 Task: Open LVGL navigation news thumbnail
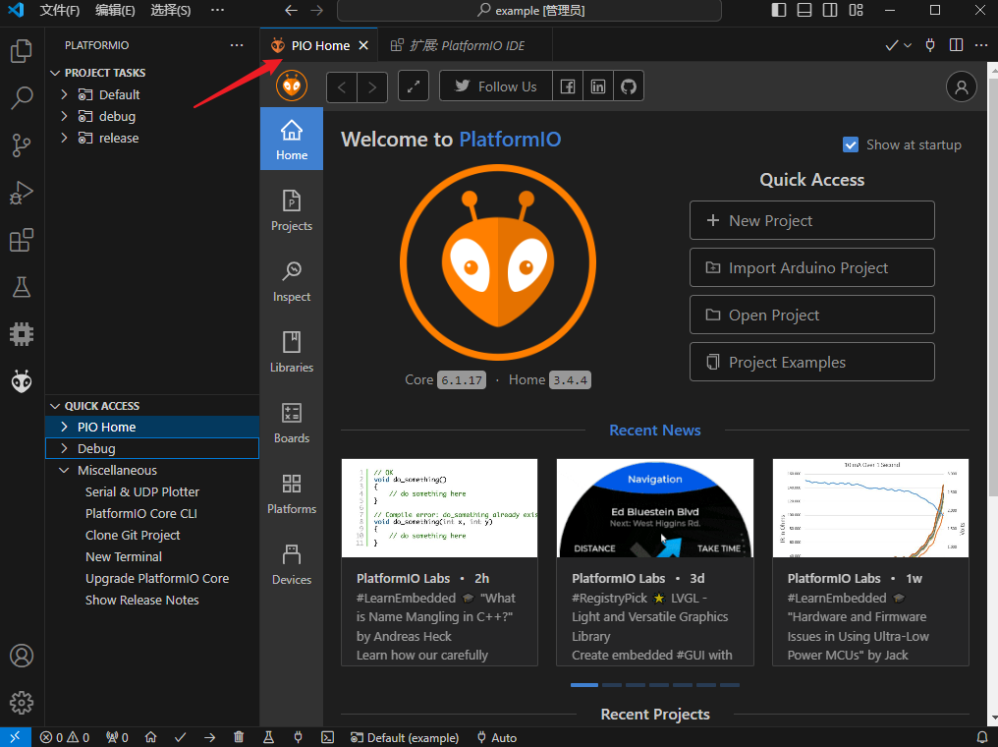[x=655, y=508]
